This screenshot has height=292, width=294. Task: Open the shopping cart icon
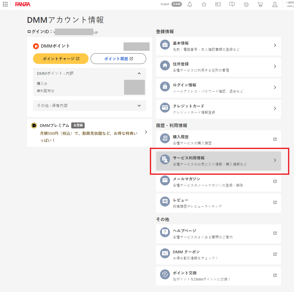coord(260,4)
